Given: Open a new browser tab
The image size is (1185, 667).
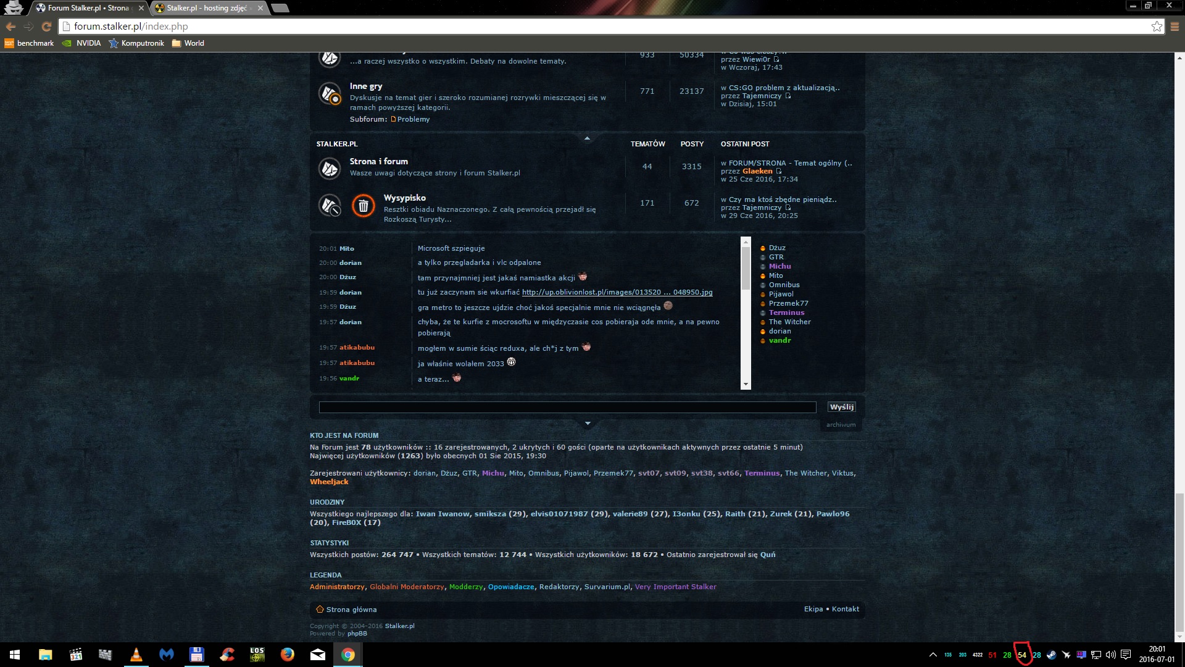Looking at the screenshot, I should (280, 8).
